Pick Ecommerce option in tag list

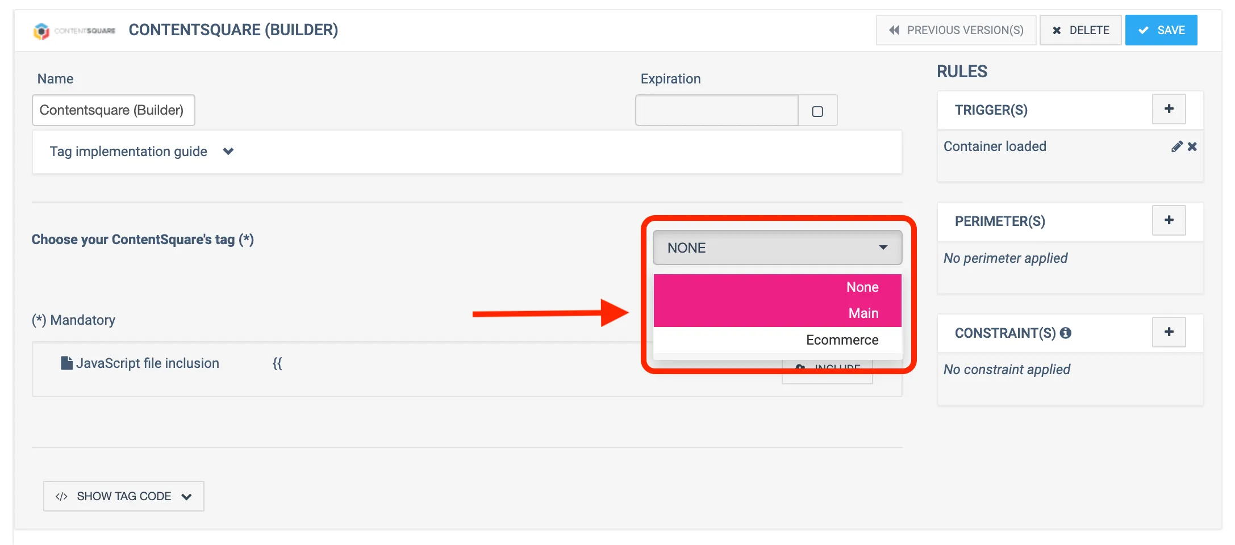[842, 340]
